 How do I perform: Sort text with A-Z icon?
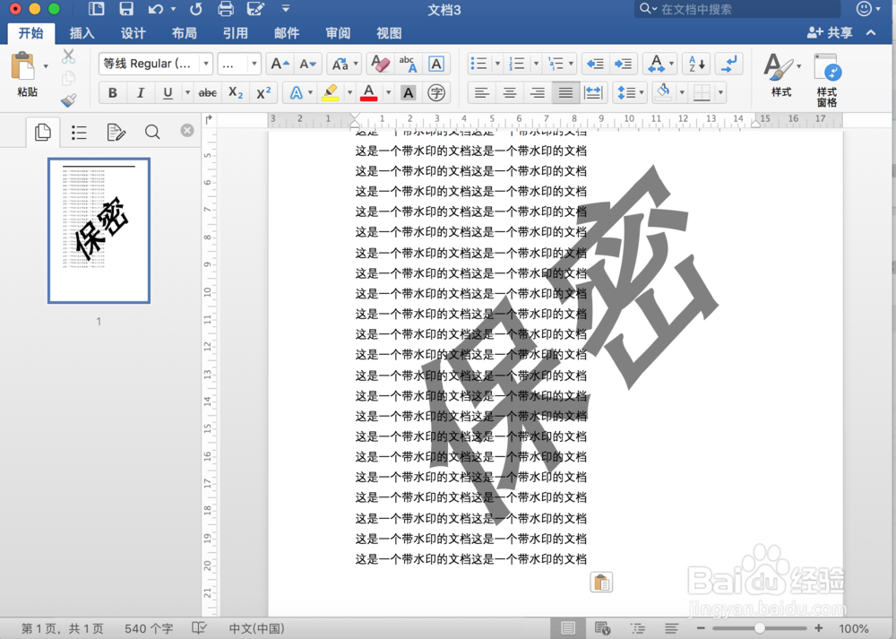(x=696, y=64)
